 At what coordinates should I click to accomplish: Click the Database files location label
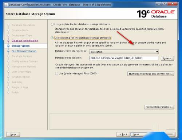pyautogui.click(x=68, y=58)
